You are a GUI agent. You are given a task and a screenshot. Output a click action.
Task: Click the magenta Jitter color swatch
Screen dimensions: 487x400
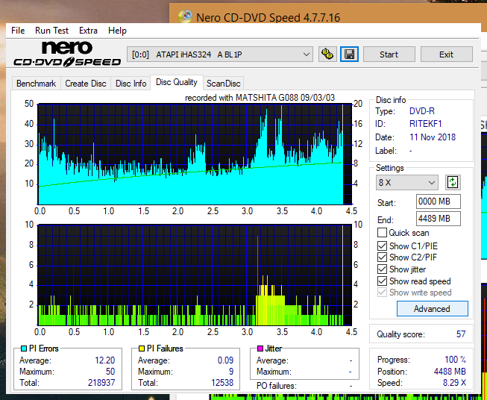point(260,349)
